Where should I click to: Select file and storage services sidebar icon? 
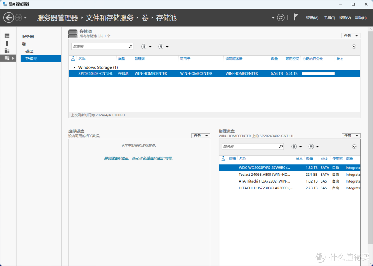pos(7,58)
